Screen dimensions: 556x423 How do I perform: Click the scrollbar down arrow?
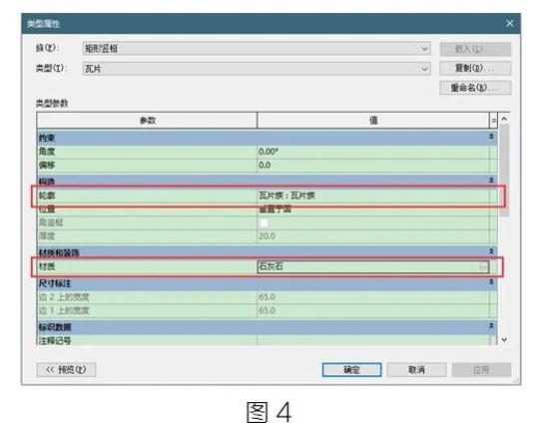[x=504, y=340]
